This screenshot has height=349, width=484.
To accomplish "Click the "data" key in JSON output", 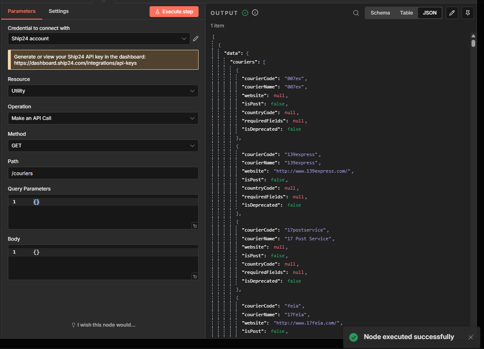I will tap(233, 54).
